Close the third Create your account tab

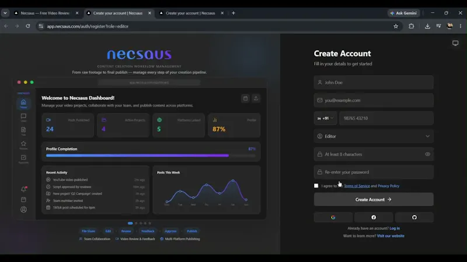(x=222, y=13)
